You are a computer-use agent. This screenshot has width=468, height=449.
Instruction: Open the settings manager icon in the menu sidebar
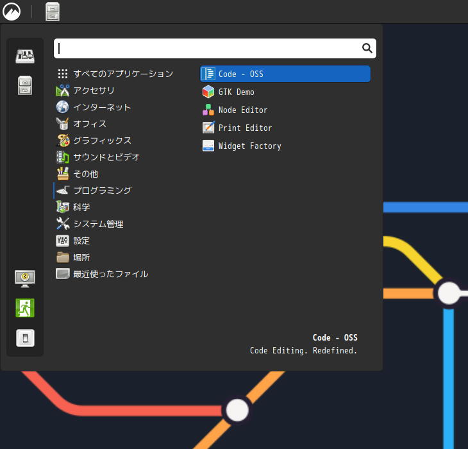coord(25,56)
